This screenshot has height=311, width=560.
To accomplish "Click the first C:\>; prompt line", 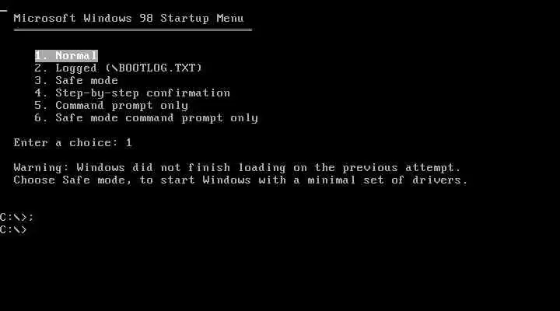I will point(17,217).
